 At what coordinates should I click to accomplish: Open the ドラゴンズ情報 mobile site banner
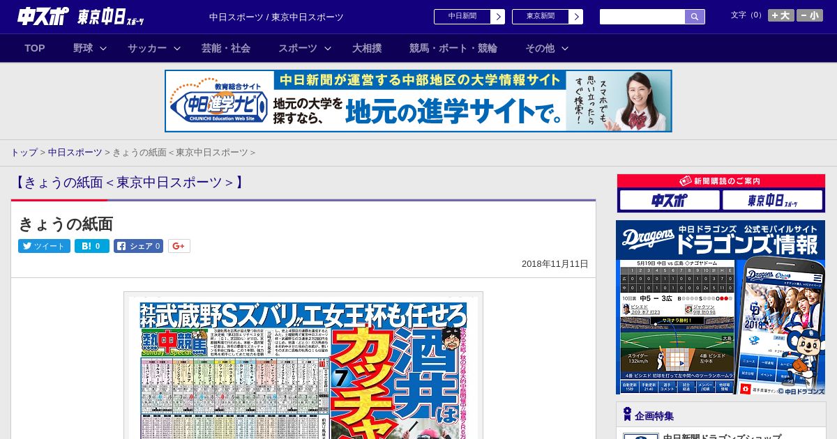click(721, 307)
